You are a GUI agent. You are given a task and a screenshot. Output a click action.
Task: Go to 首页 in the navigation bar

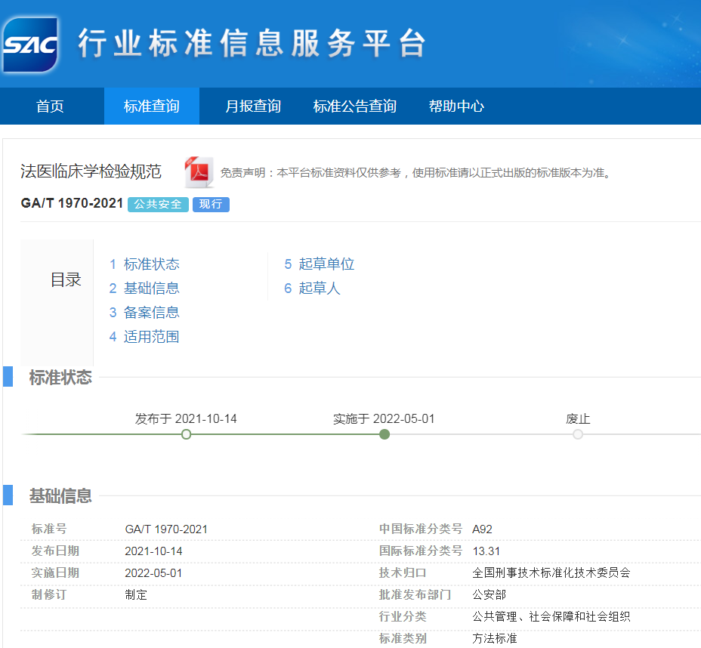click(50, 106)
